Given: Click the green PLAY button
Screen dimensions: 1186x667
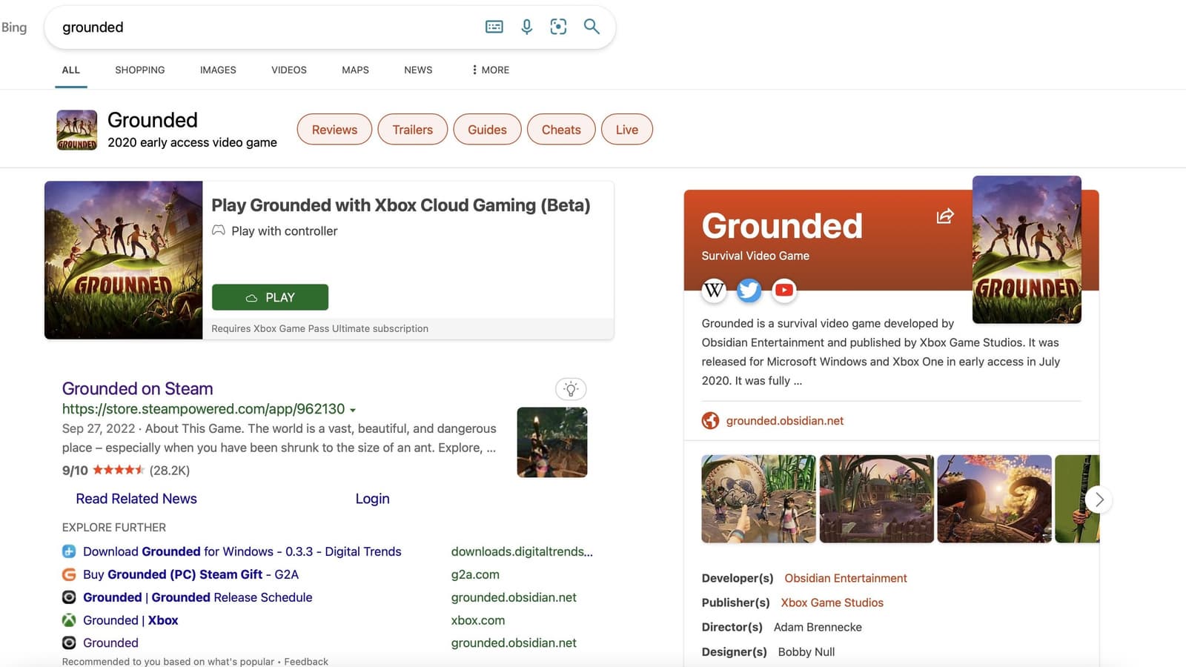Looking at the screenshot, I should point(270,297).
